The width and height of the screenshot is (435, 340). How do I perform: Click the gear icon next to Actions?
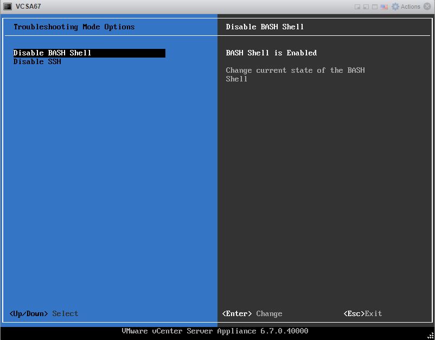tap(395, 7)
